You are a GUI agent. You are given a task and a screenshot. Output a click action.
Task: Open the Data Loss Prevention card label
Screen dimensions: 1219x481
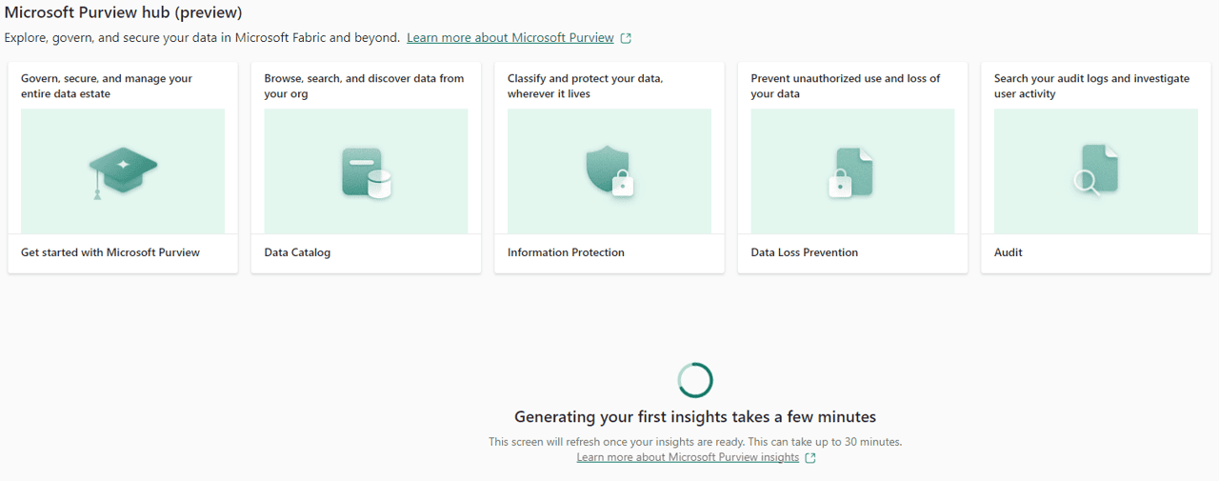804,252
